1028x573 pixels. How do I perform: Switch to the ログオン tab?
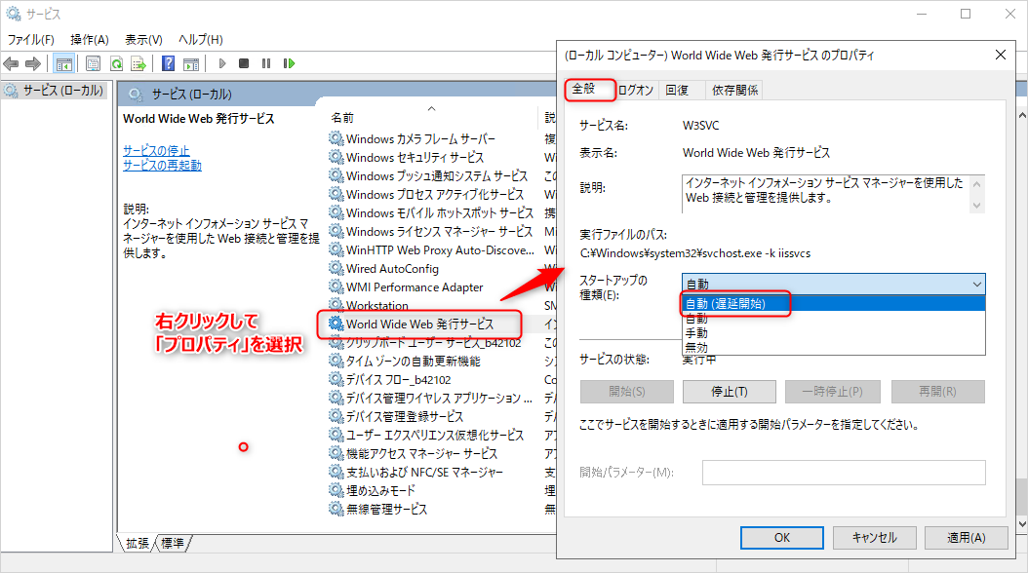(637, 90)
